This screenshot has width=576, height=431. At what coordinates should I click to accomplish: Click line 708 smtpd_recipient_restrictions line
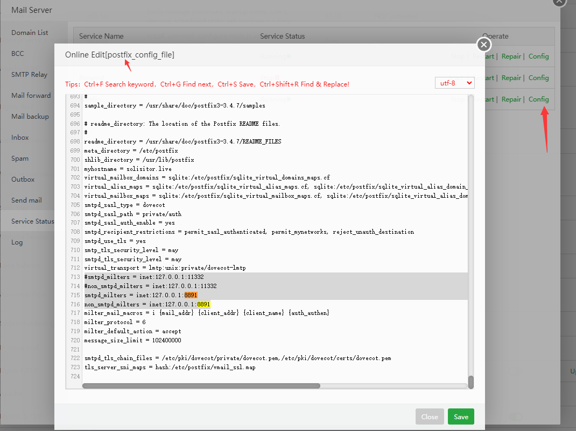click(x=249, y=232)
